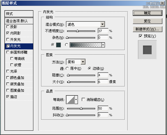Select the 居中 center source radio button
The height and width of the screenshot is (135, 167).
click(x=67, y=69)
